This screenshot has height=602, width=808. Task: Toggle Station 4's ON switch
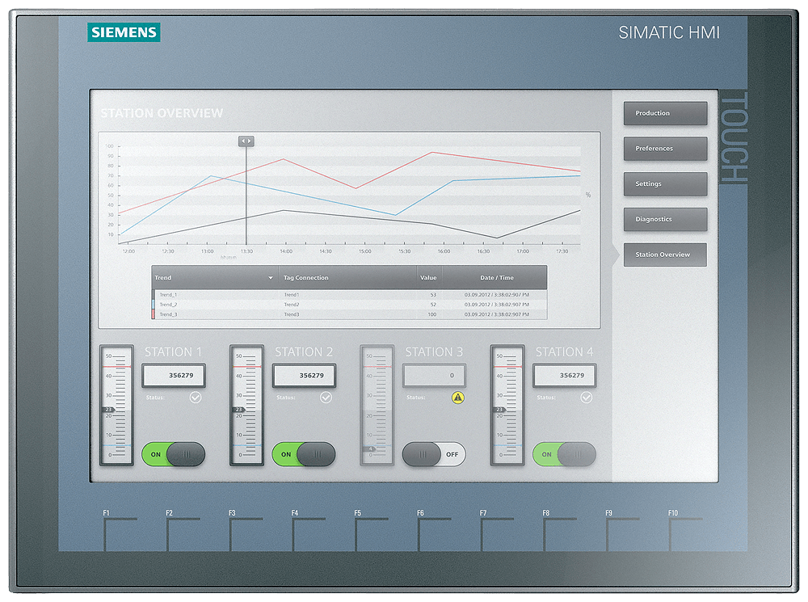tap(562, 455)
